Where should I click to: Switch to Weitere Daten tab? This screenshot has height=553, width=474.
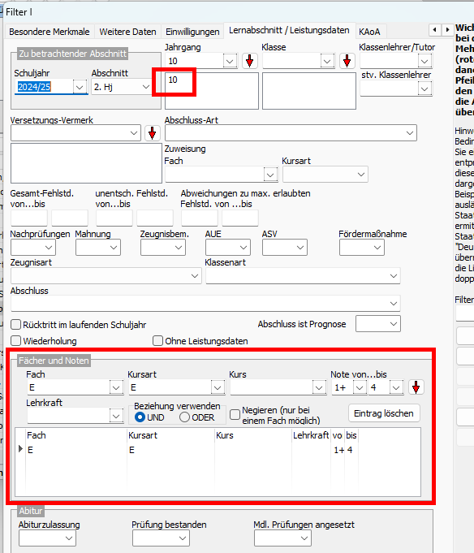[x=127, y=32]
